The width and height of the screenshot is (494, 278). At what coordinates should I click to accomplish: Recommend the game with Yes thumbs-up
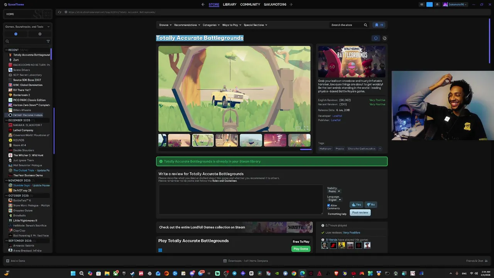(x=356, y=205)
